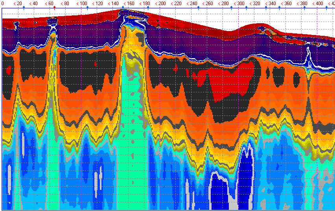Screen dimensions: 335x211
Task: Click the 100 label on the distance ruler
Action: 83,3
